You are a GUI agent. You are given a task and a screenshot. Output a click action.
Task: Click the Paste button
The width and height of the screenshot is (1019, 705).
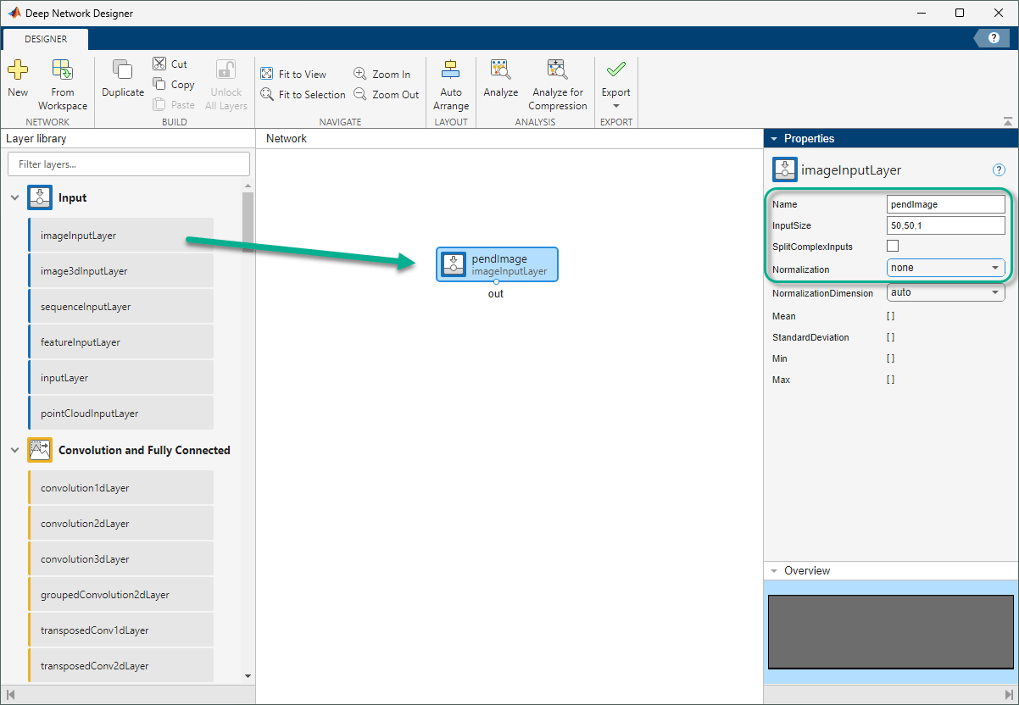pos(174,105)
